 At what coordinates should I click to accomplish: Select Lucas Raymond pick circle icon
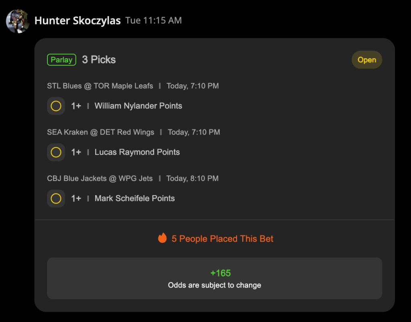pyautogui.click(x=56, y=152)
